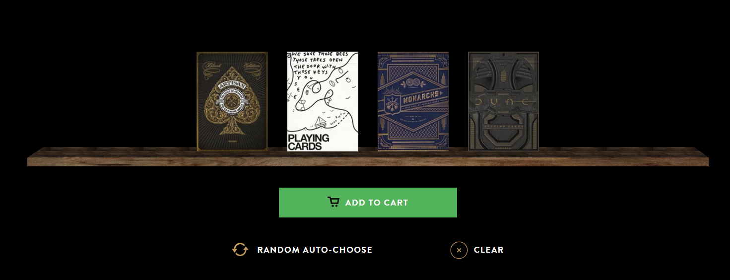Select the white doodle Playing Cards deck
Viewport: 730px width, 280px height.
pos(323,101)
